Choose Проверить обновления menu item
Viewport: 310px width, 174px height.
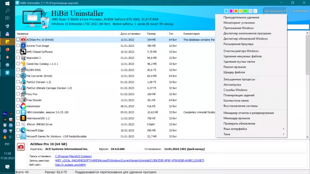pos(251,123)
